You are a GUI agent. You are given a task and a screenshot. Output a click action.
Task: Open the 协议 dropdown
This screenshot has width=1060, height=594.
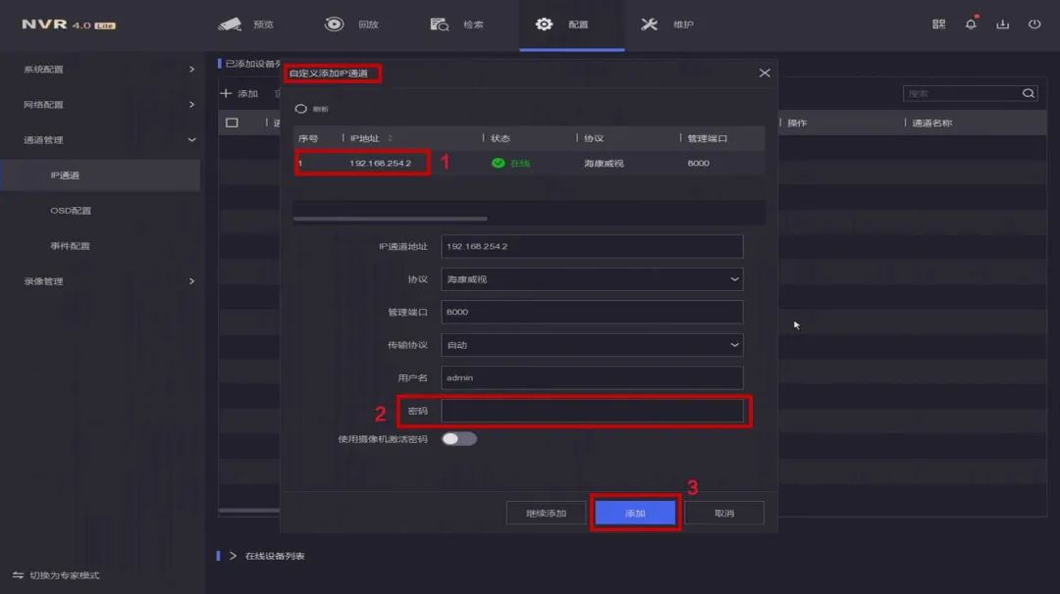(591, 279)
